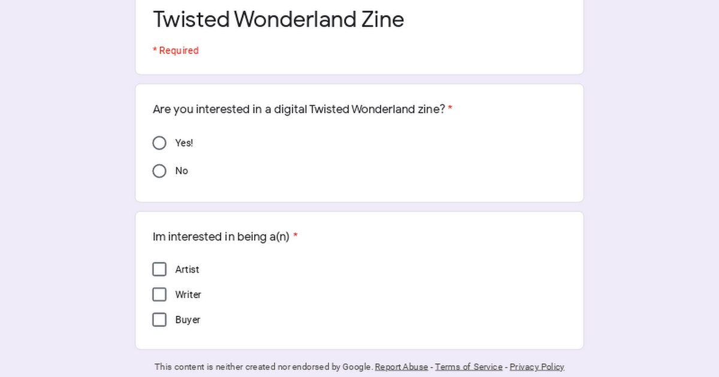Click the red asterisk after the zine question
719x377 pixels.
450,109
